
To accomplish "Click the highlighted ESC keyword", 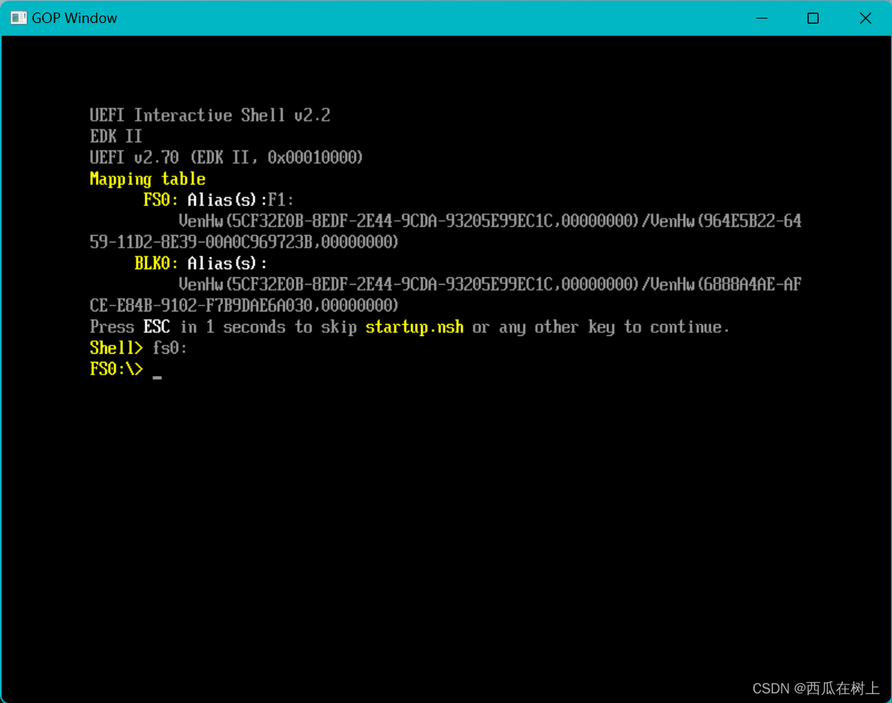I will (x=156, y=327).
